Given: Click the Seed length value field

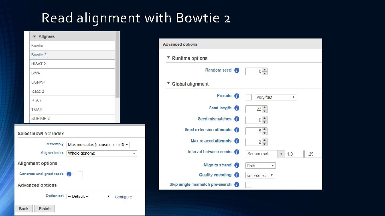Looking at the screenshot, I should coord(253,109).
